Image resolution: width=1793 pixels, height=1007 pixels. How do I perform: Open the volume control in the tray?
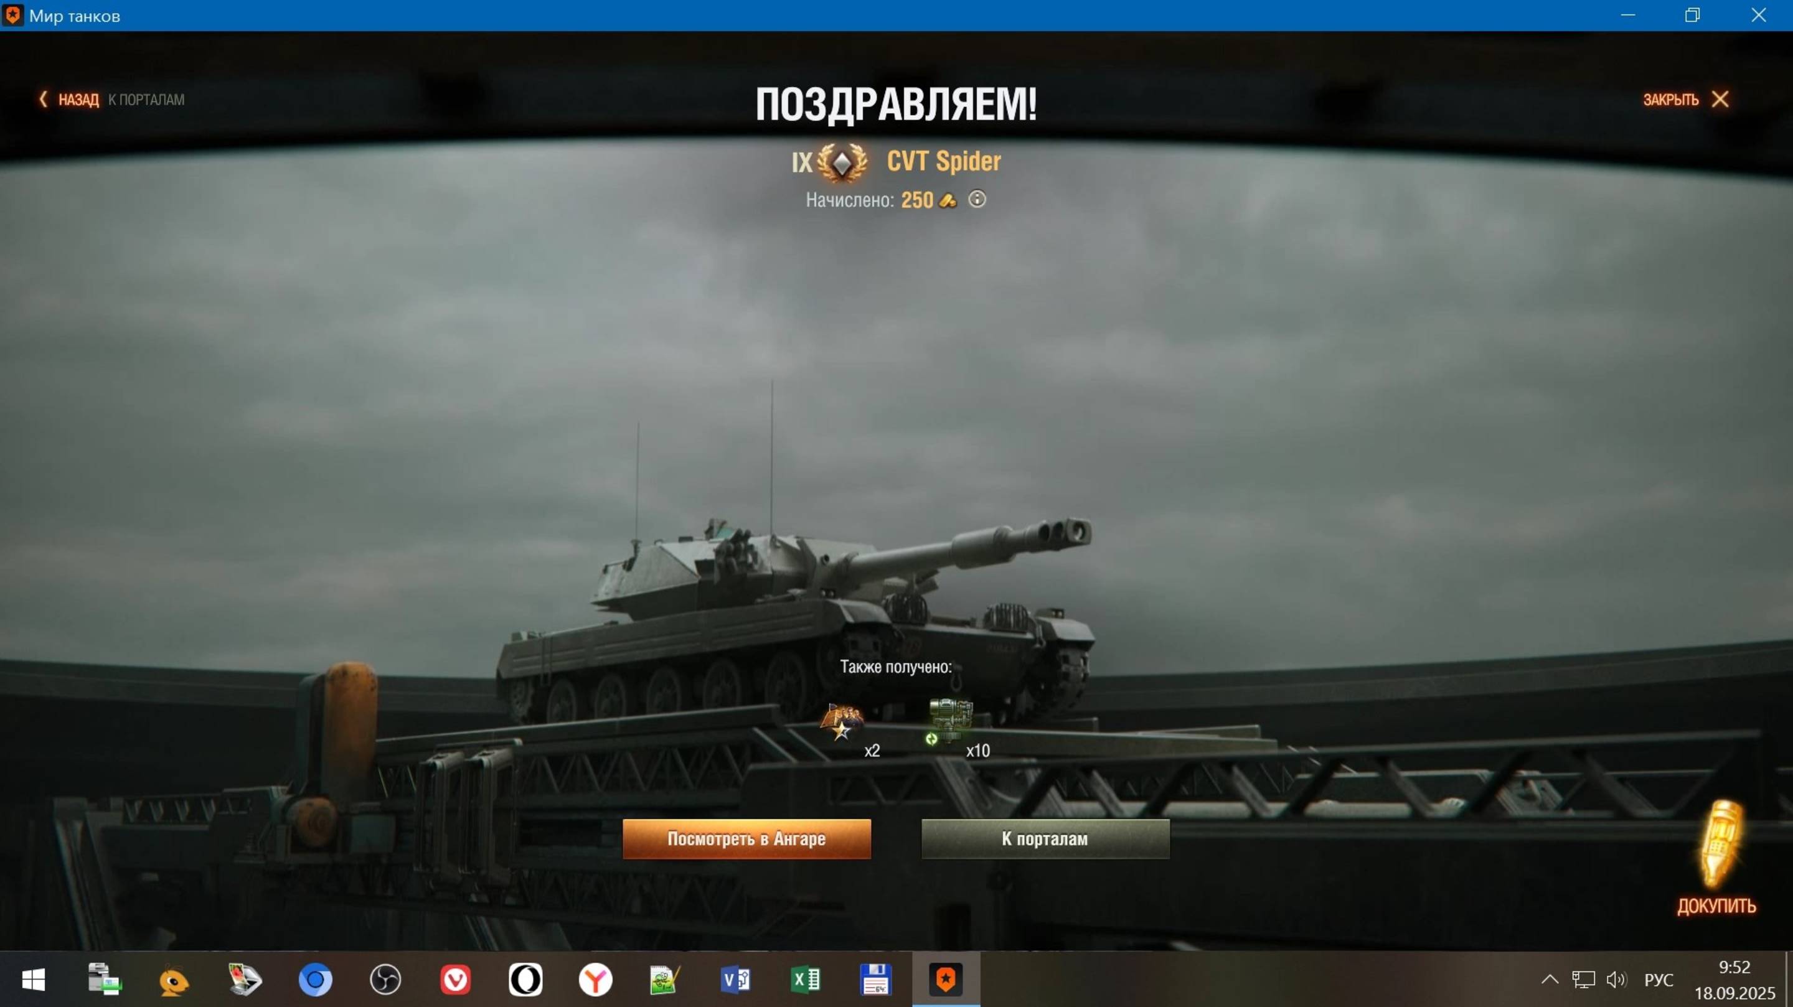(x=1616, y=980)
